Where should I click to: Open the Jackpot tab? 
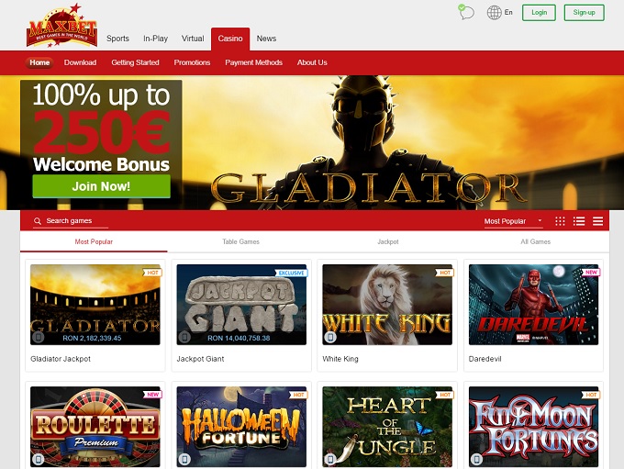click(388, 241)
